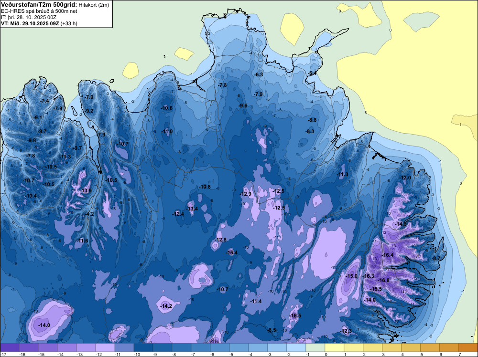478x357 pixels.
Task: Select the -11.0 temperature value
Action: [x=167, y=131]
